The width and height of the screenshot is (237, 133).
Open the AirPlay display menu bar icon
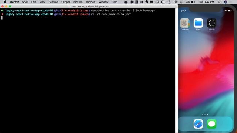157,2
